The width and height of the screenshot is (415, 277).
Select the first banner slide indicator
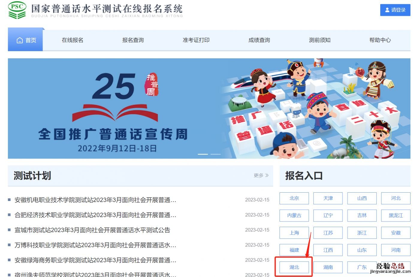point(203,154)
